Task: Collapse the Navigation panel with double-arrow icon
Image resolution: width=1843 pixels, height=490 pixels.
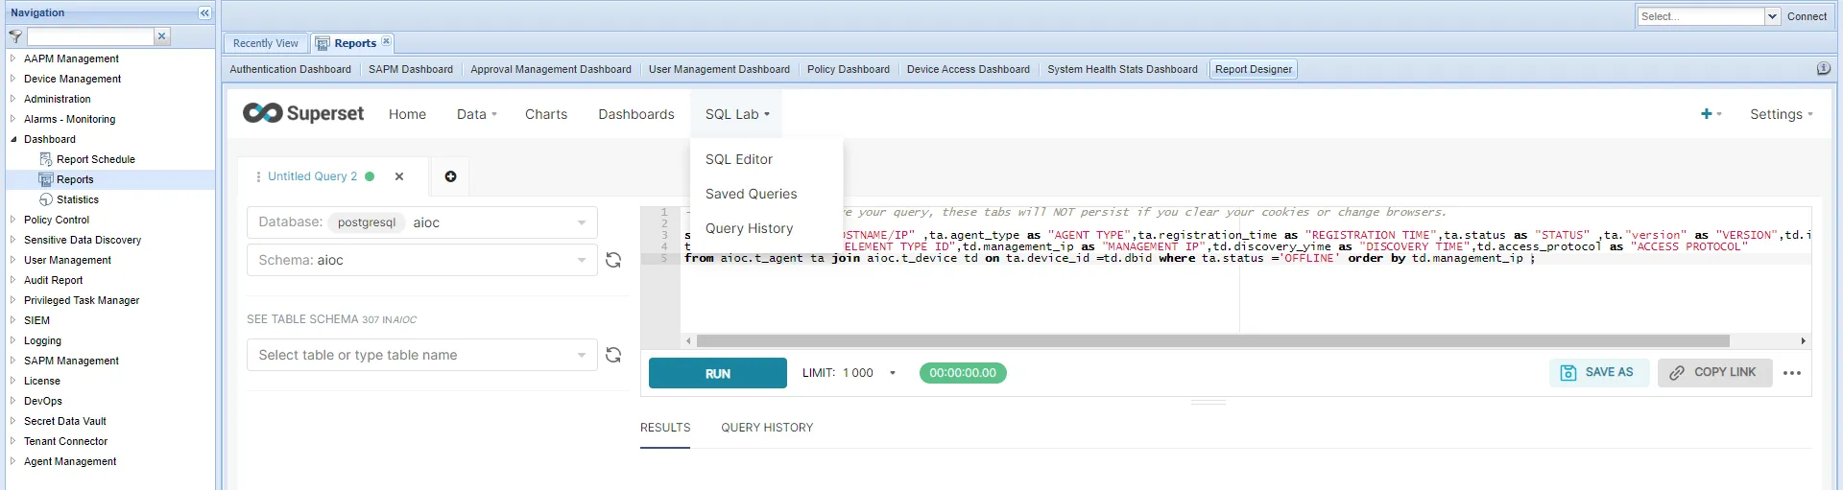Action: pos(204,12)
